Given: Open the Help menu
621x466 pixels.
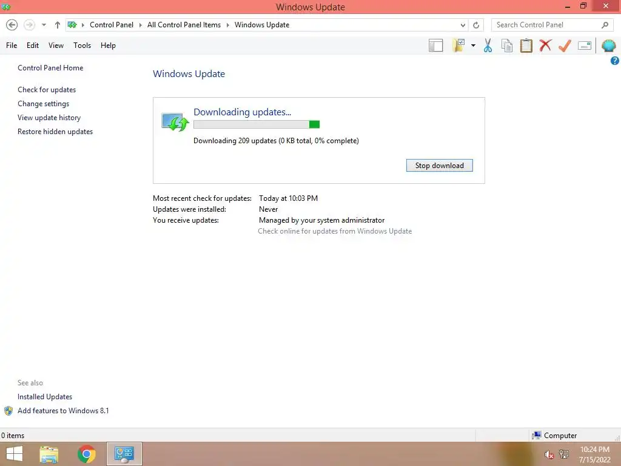Looking at the screenshot, I should pos(108,46).
